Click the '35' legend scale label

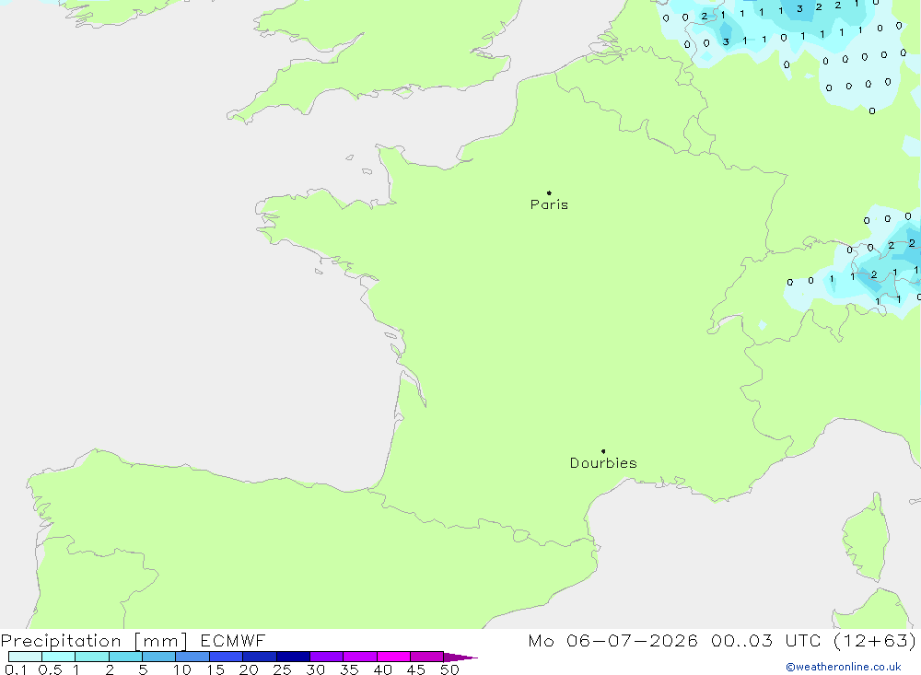pos(349,669)
